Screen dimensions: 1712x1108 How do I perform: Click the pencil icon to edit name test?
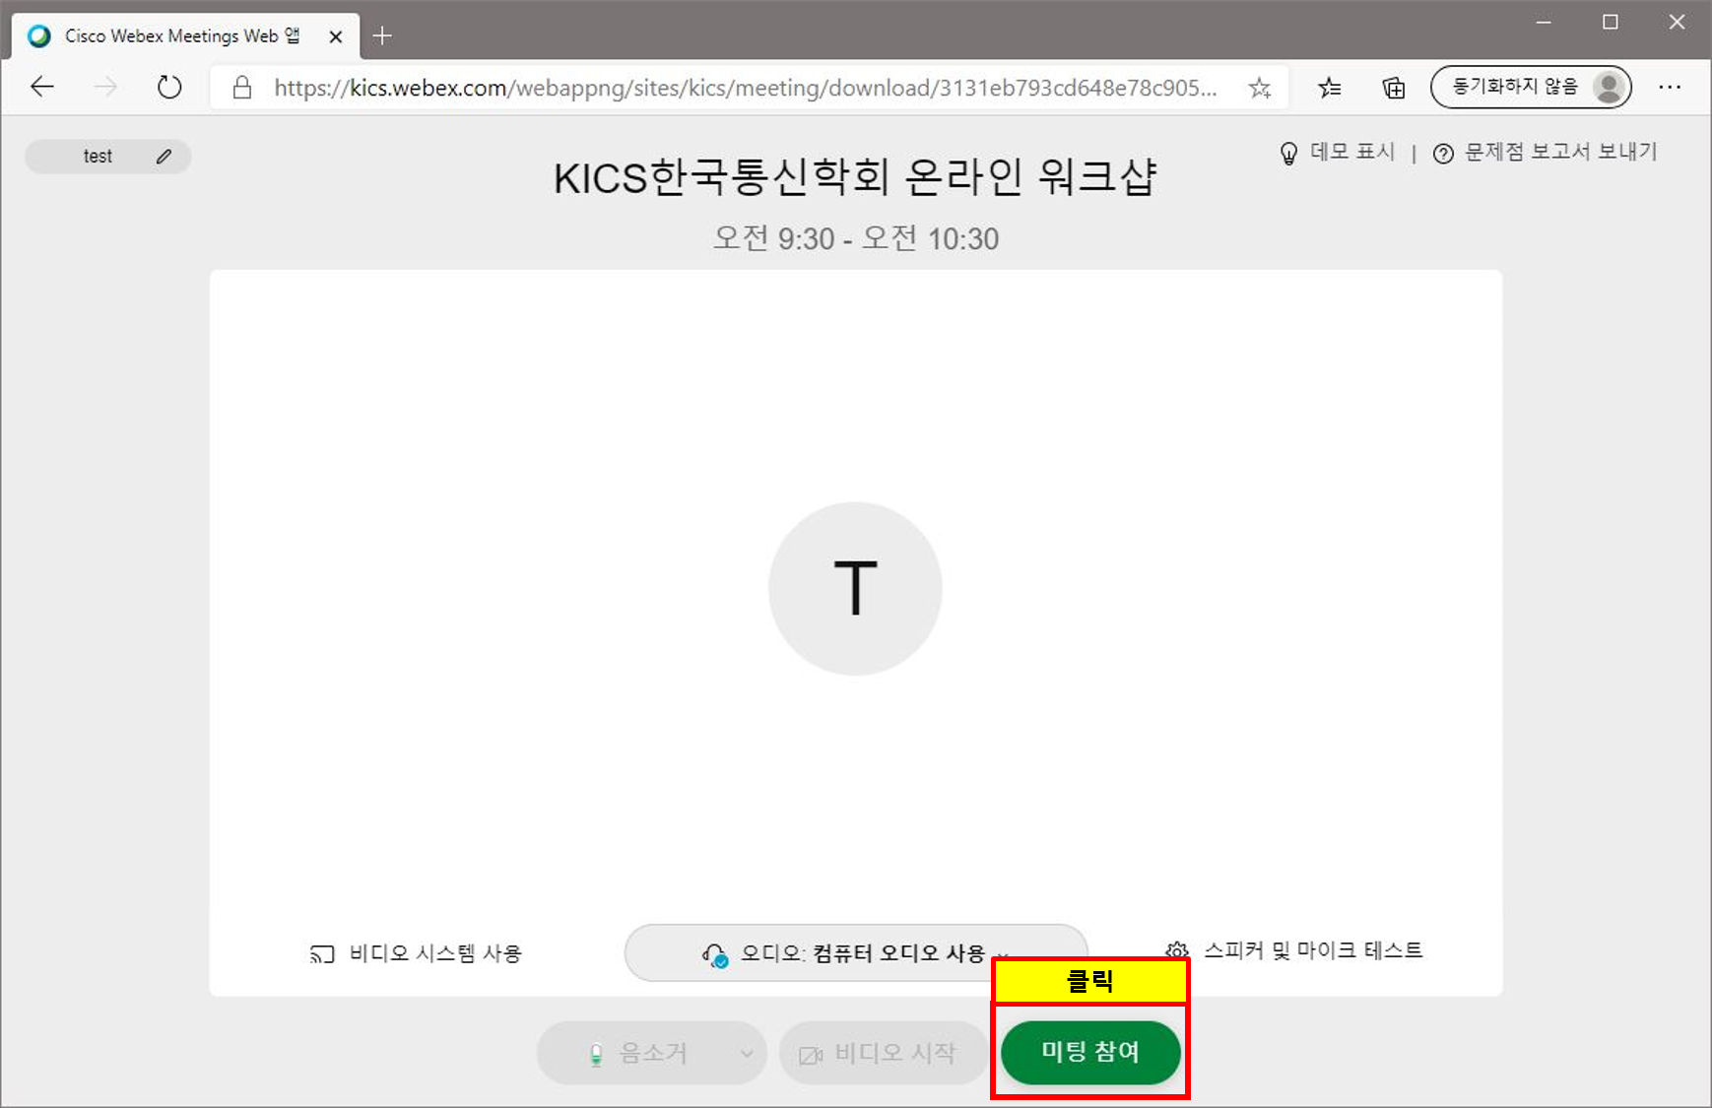164,157
